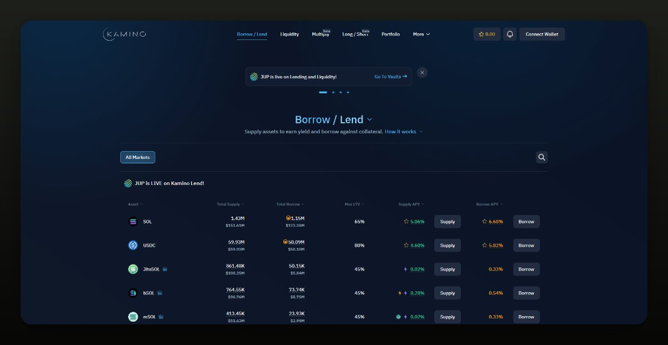Follow the Go To Vaults link
The width and height of the screenshot is (668, 345).
point(391,77)
